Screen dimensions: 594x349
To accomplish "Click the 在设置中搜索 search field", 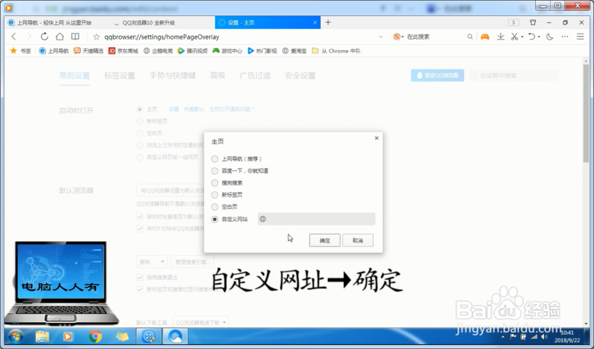I will pos(513,75).
